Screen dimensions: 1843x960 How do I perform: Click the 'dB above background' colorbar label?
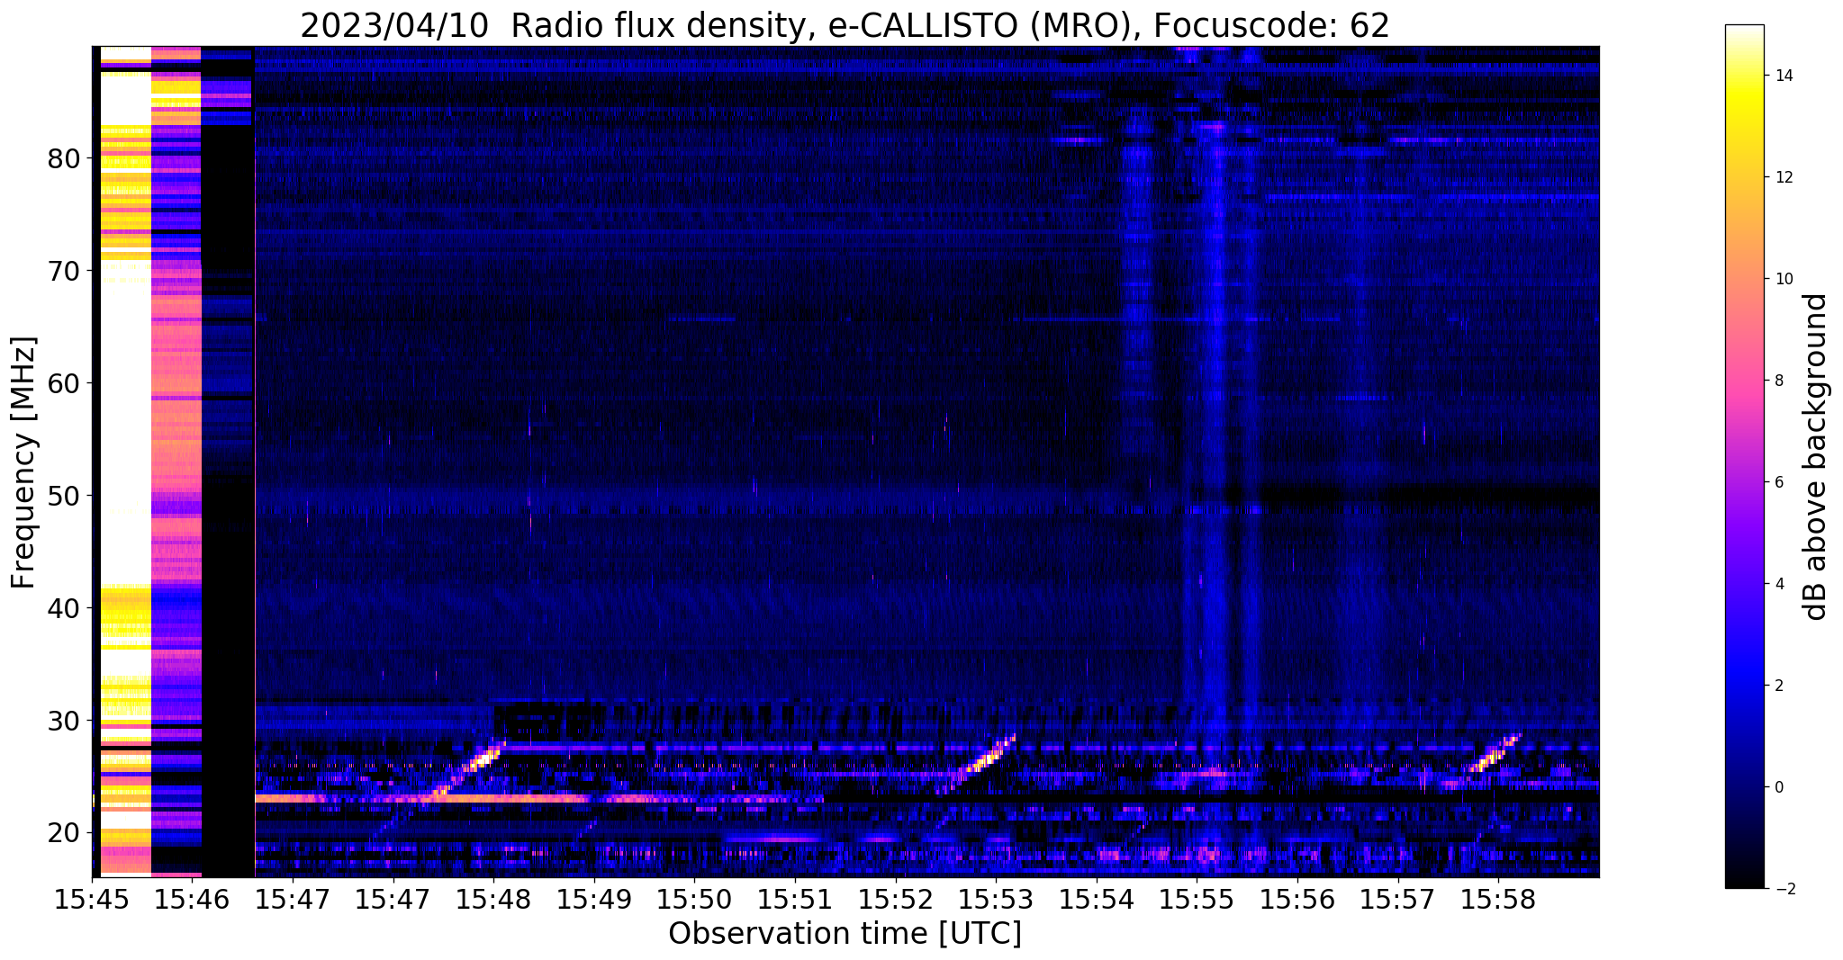[1816, 457]
